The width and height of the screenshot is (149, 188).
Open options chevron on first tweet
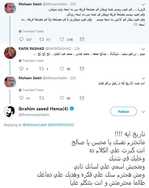point(143,5)
